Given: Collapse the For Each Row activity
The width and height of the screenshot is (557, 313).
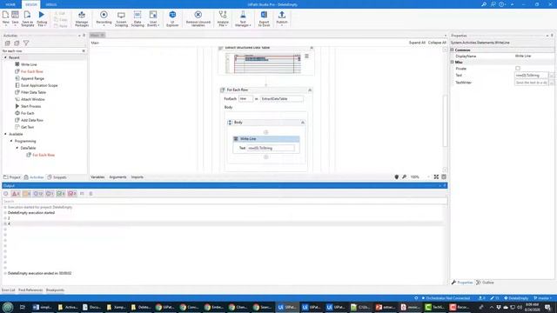Looking at the screenshot, I should point(310,90).
